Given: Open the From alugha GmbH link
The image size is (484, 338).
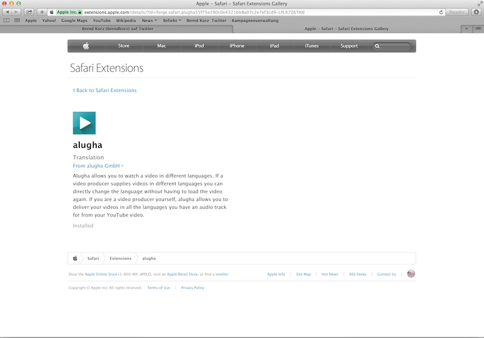Looking at the screenshot, I should pos(98,166).
